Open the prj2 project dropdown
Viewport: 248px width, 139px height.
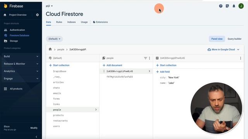point(49,6)
